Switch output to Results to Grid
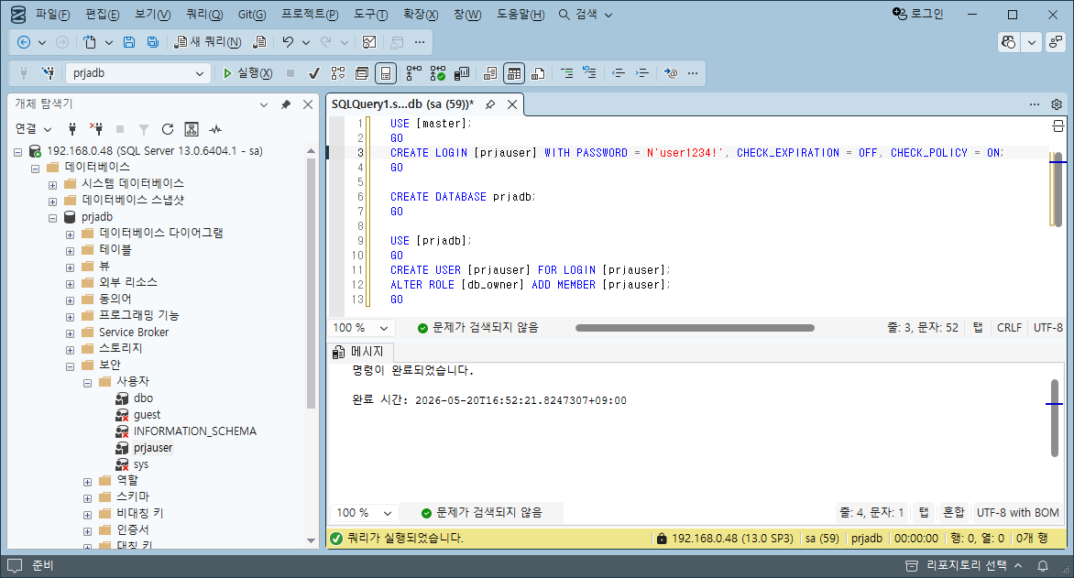The image size is (1074, 578). [x=514, y=73]
